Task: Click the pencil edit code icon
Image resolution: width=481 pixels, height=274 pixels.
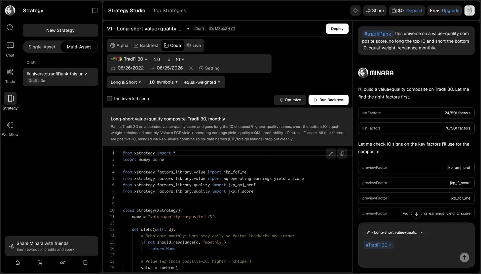Action: [331, 154]
